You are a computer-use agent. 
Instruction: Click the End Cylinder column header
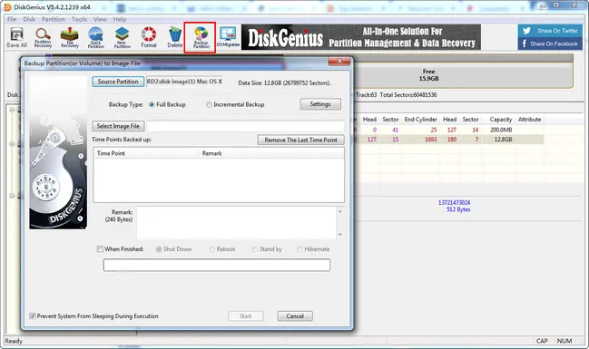tap(421, 120)
